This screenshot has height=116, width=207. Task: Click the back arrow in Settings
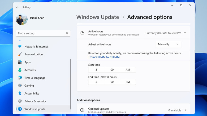[x=17, y=7]
